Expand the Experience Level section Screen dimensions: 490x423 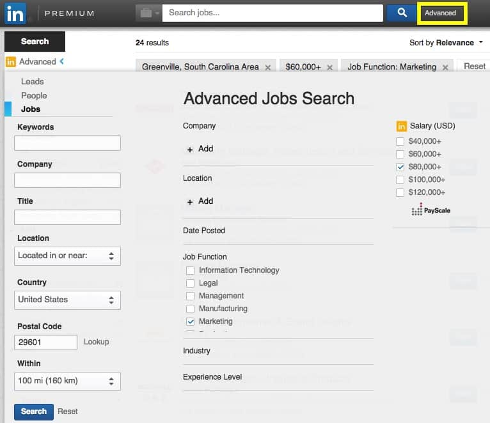point(212,377)
